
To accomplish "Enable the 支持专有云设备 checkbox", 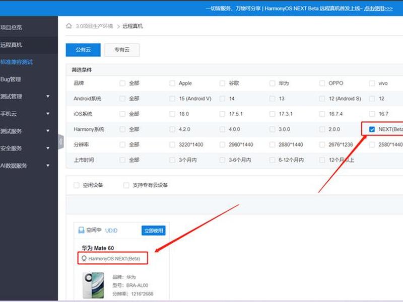I will 126,185.
